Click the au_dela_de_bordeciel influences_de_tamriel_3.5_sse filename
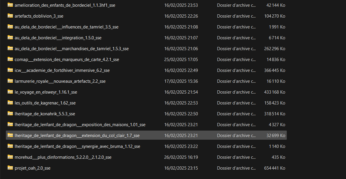The width and height of the screenshot is (346, 179). click(x=67, y=27)
